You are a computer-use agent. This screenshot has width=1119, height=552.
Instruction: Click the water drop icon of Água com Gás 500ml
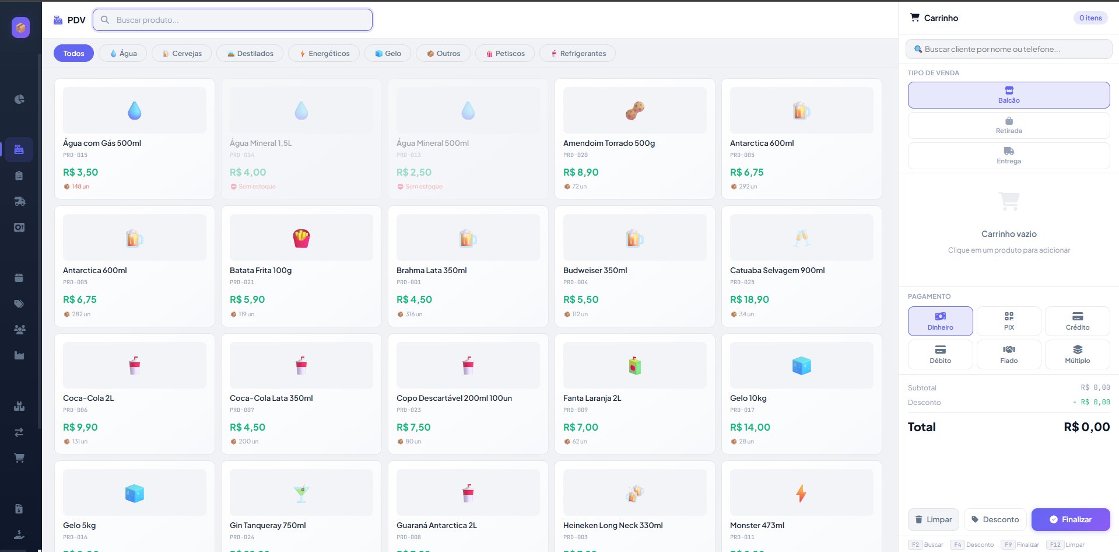tap(135, 110)
